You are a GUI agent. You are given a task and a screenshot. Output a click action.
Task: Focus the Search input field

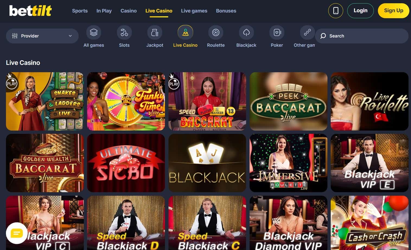[x=362, y=36]
